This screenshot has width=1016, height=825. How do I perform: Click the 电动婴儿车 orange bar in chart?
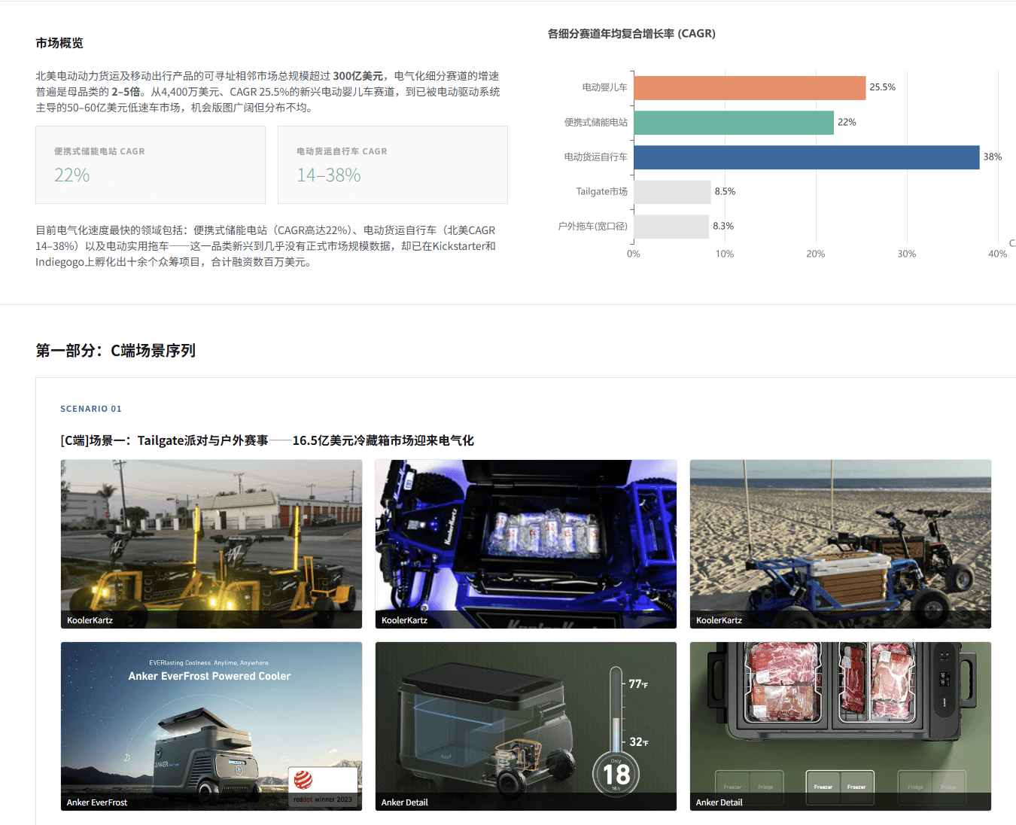pos(749,87)
